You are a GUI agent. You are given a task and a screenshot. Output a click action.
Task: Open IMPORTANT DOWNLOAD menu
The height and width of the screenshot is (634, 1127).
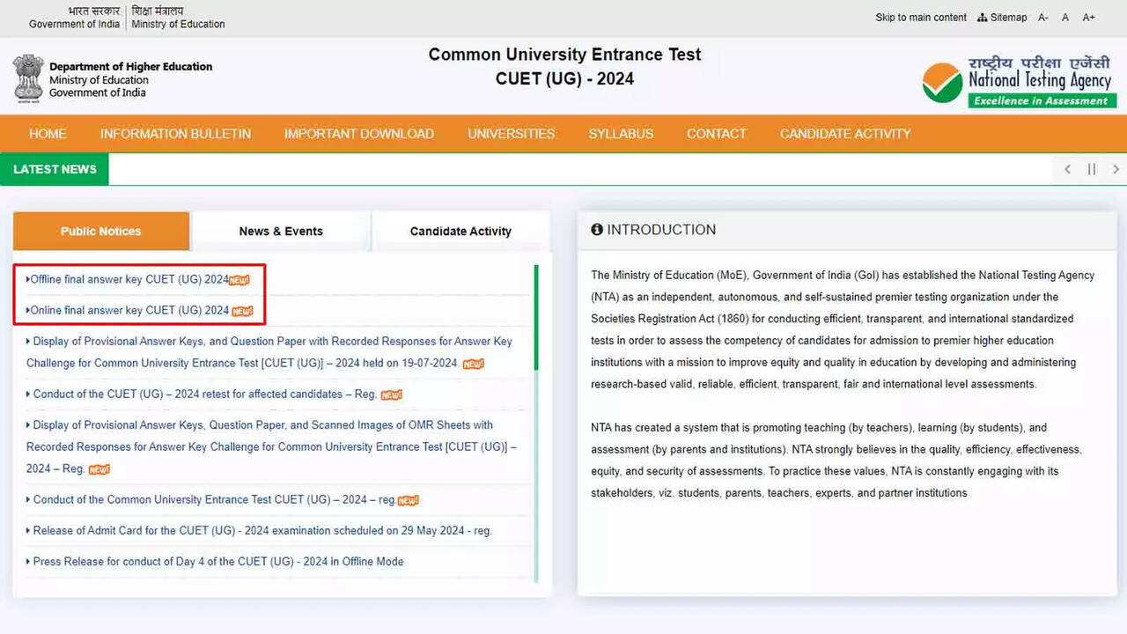pyautogui.click(x=358, y=134)
